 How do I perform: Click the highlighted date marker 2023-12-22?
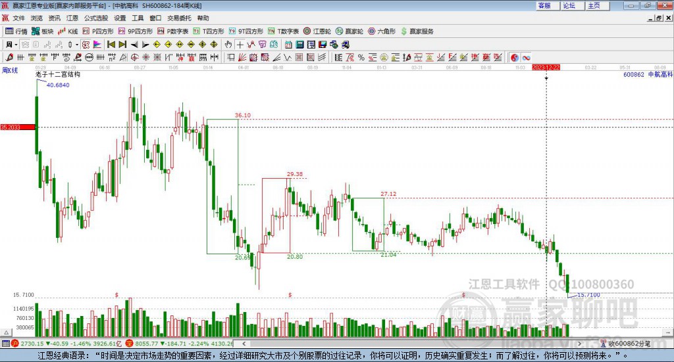click(546, 67)
